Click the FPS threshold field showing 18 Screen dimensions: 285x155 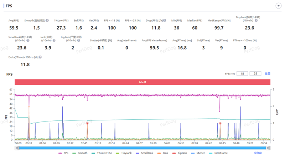(x=242, y=74)
